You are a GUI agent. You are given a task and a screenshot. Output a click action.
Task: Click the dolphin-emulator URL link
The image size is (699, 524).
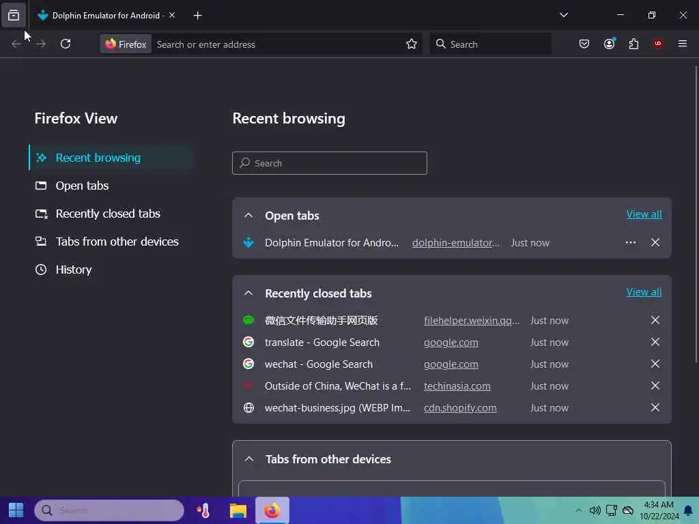[455, 243]
